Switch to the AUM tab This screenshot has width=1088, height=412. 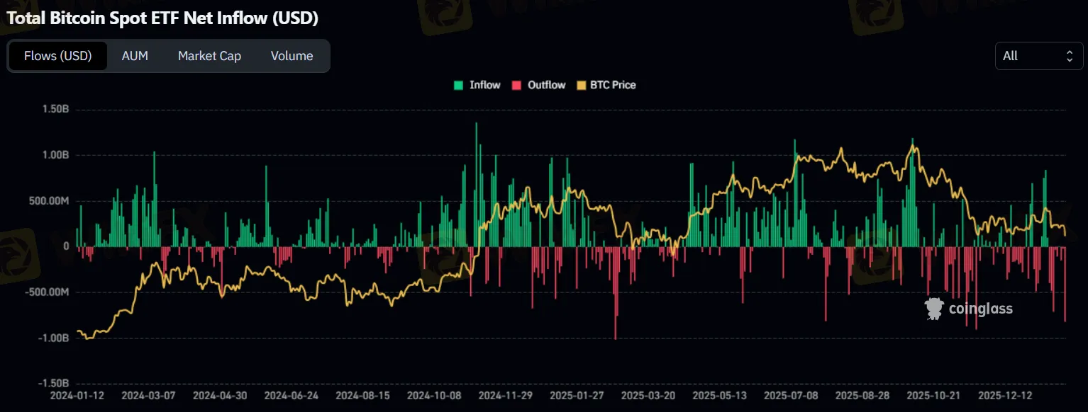point(134,55)
